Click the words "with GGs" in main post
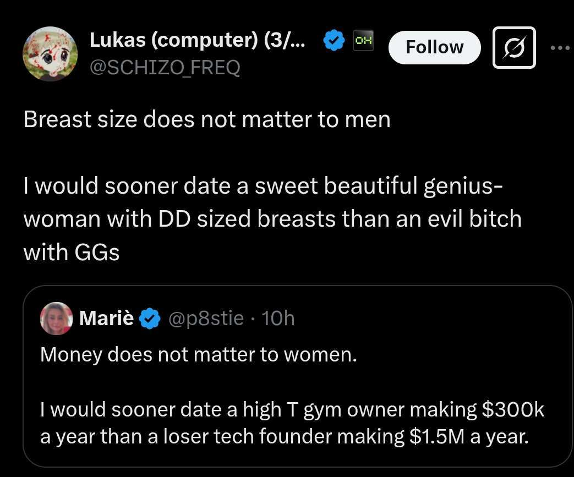This screenshot has width=574, height=477. (x=71, y=252)
